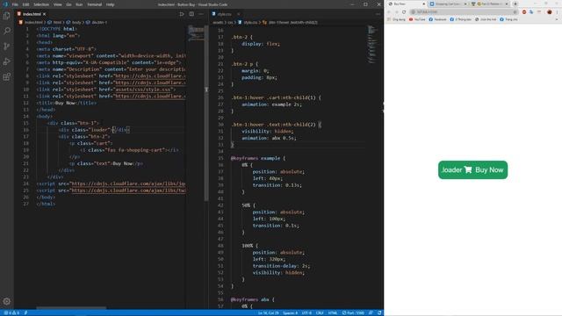Open the Search view in the activity bar
562x316 pixels.
[x=7, y=31]
